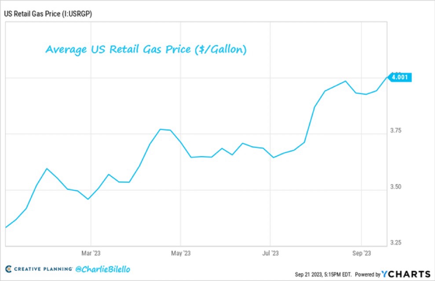Click the US Retail Gas Price (I:USRGP) title
Screen dimensions: 435x281
[x=48, y=14]
